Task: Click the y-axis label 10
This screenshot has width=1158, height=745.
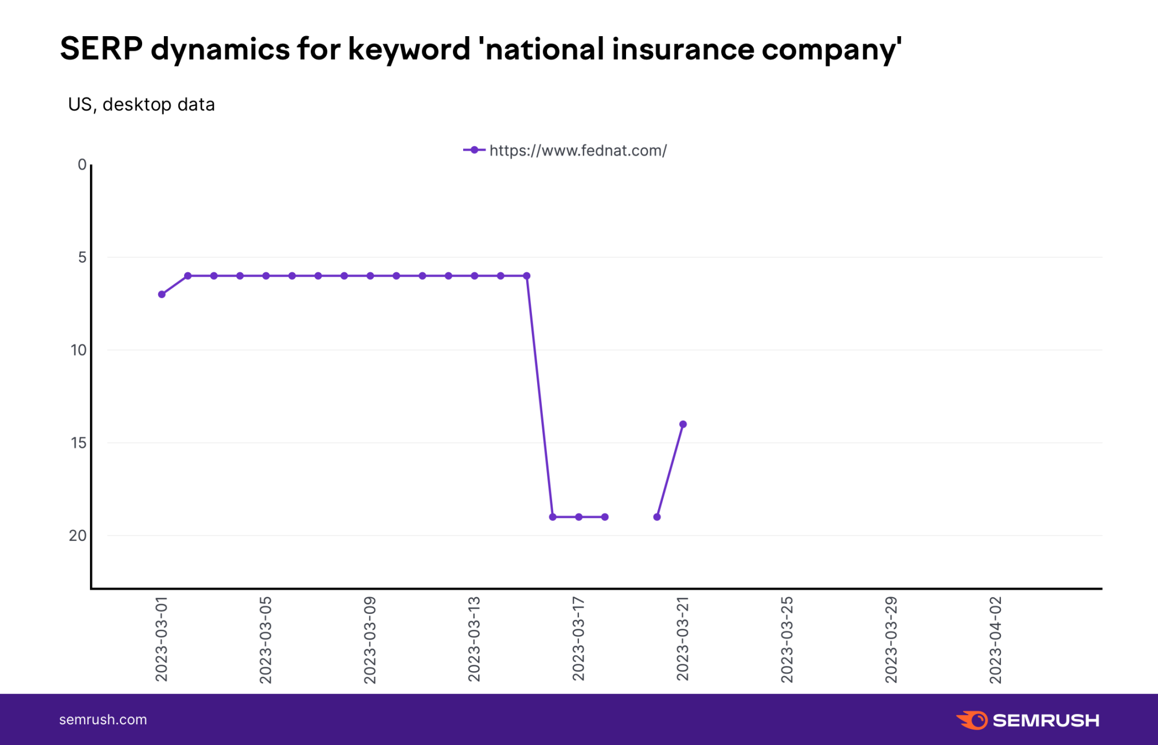Action: pyautogui.click(x=78, y=350)
